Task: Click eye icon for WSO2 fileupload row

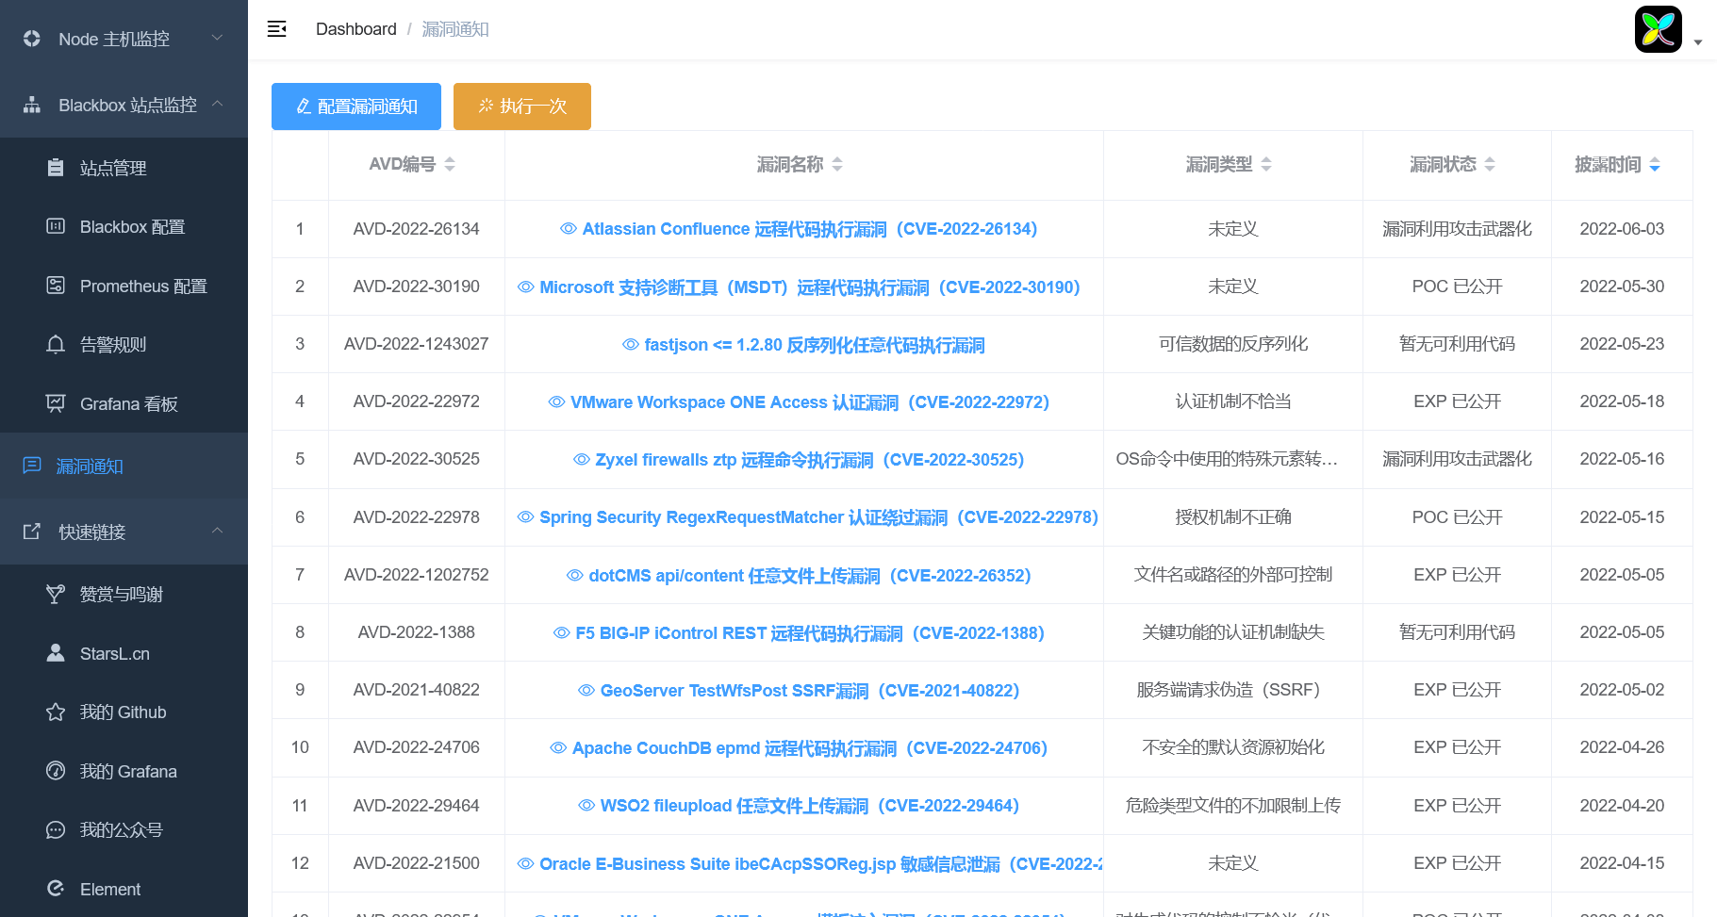Action: [x=586, y=806]
